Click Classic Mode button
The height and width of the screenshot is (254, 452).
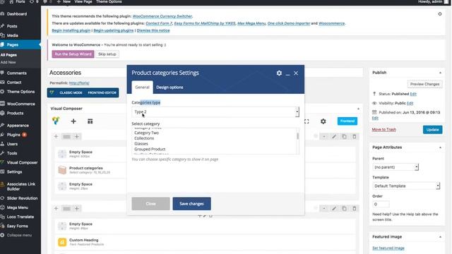tap(71, 92)
